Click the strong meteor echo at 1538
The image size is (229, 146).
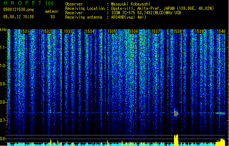pyautogui.click(x=176, y=113)
